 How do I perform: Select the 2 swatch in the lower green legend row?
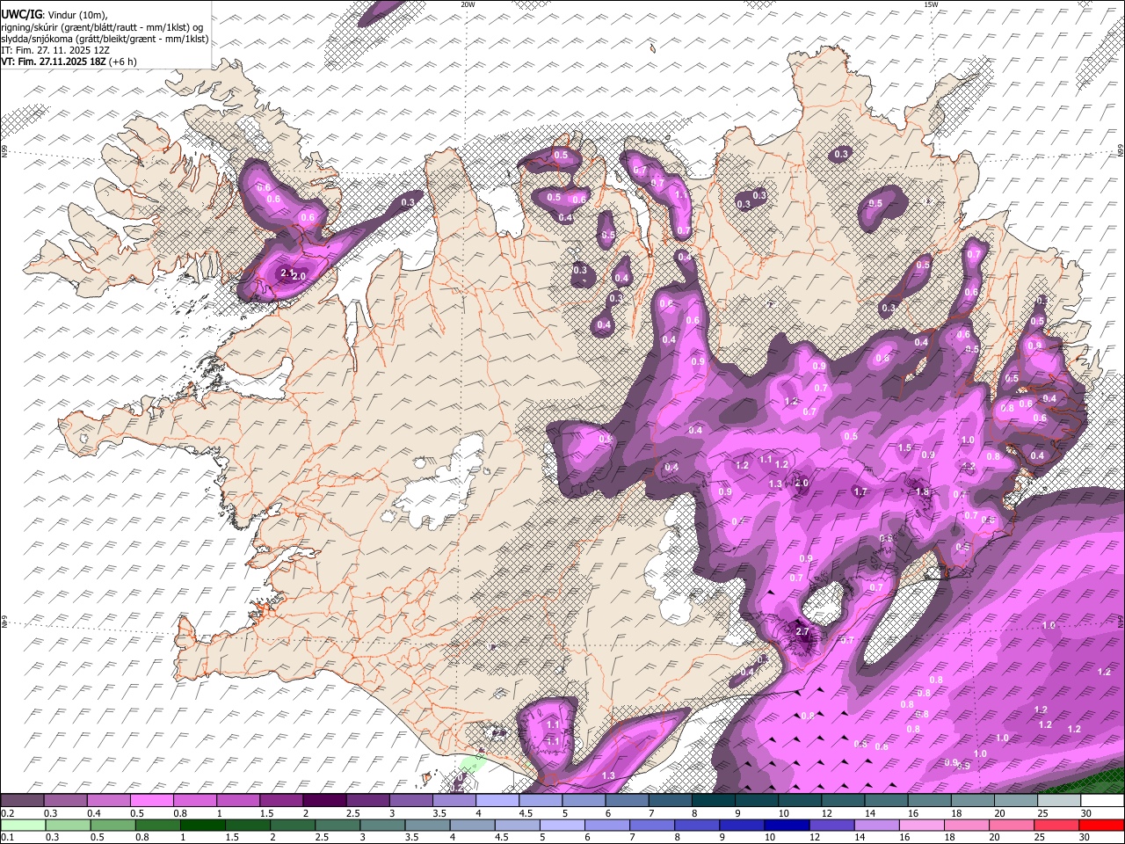pyautogui.click(x=292, y=826)
